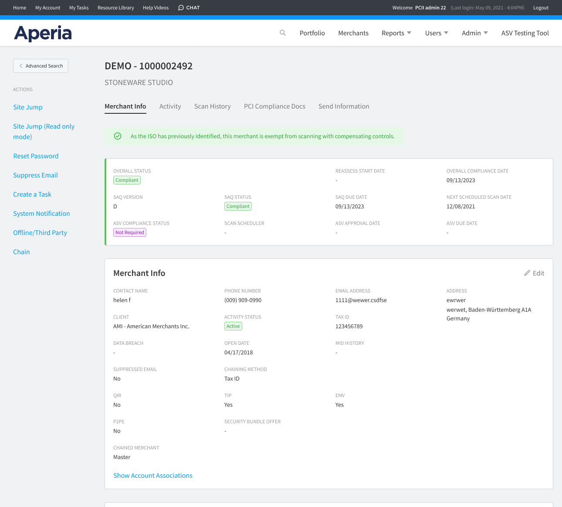Click System Notification action
The height and width of the screenshot is (507, 562).
[41, 214]
